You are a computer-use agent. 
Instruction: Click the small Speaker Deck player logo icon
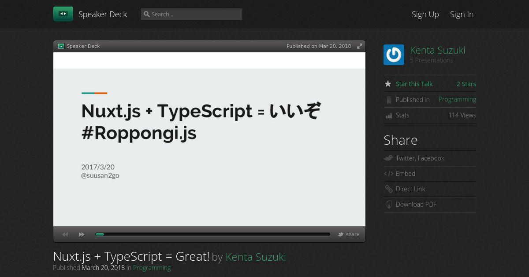[61, 46]
